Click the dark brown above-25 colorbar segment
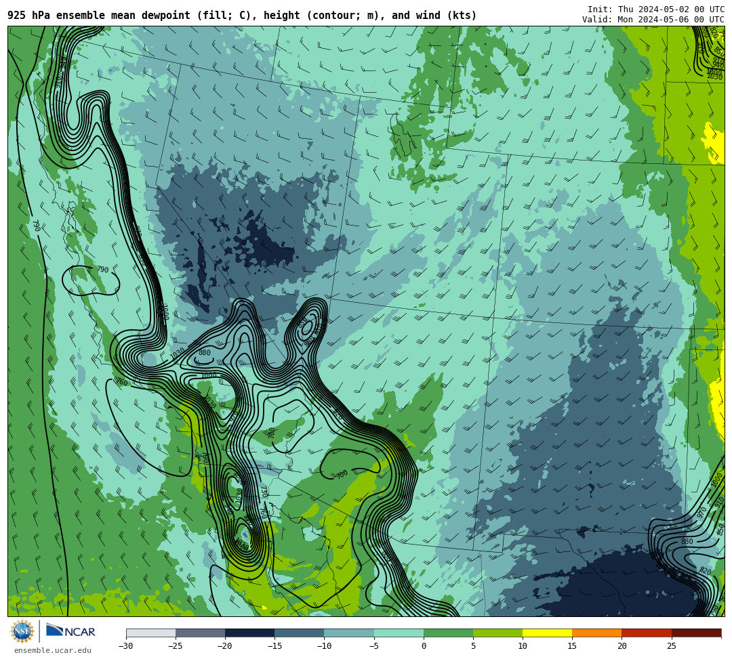 [x=696, y=633]
